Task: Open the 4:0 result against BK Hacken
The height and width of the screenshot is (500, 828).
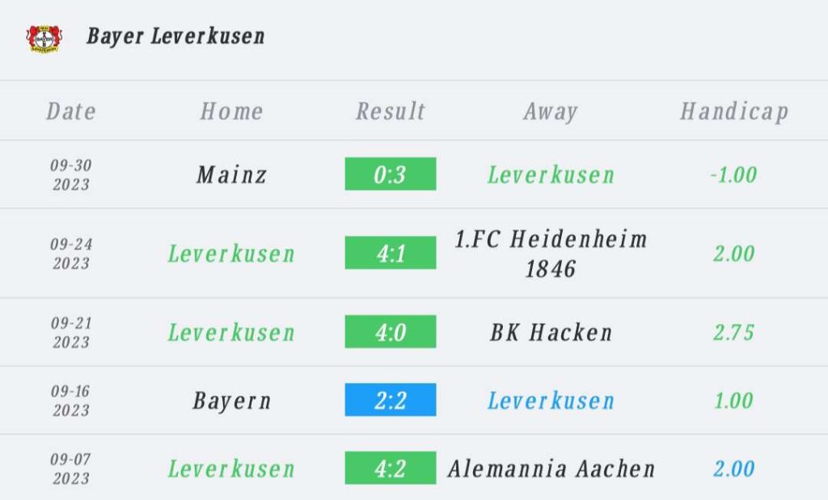Action: [391, 332]
